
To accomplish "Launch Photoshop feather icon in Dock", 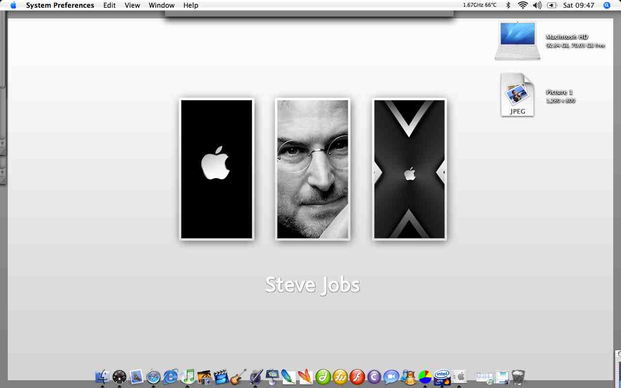I will [x=289, y=376].
